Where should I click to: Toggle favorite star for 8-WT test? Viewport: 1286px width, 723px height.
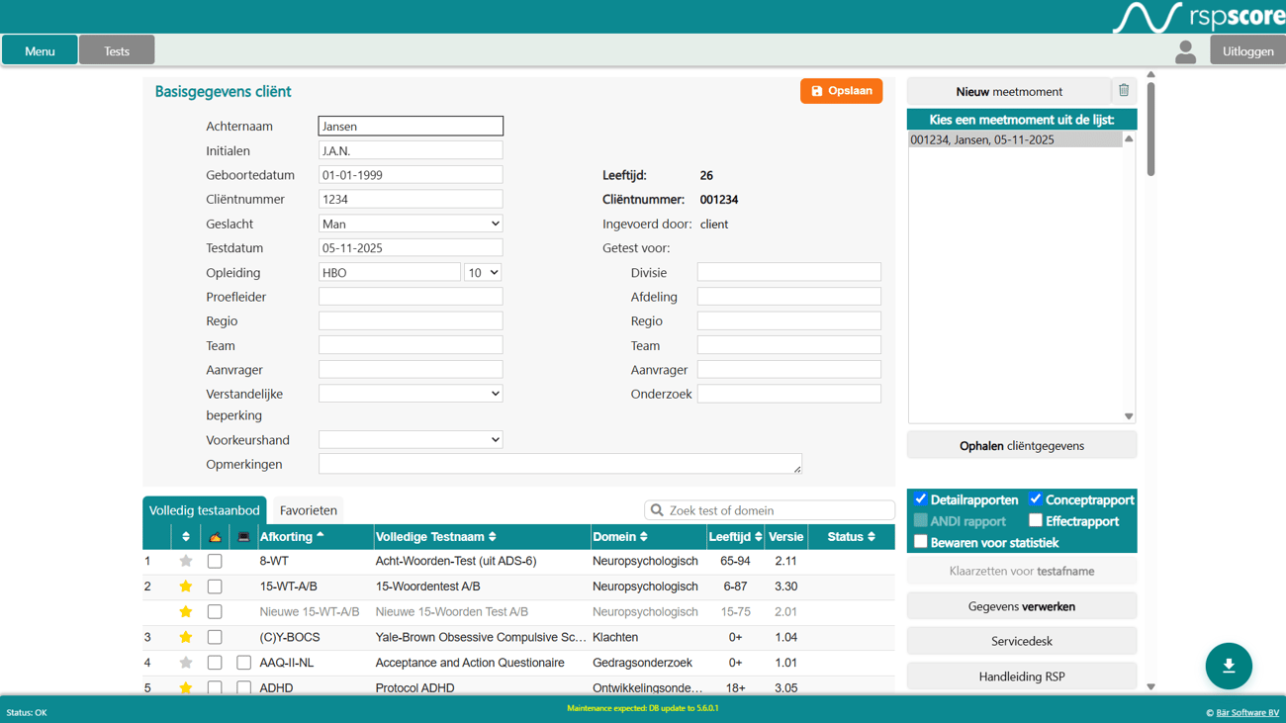click(x=185, y=561)
